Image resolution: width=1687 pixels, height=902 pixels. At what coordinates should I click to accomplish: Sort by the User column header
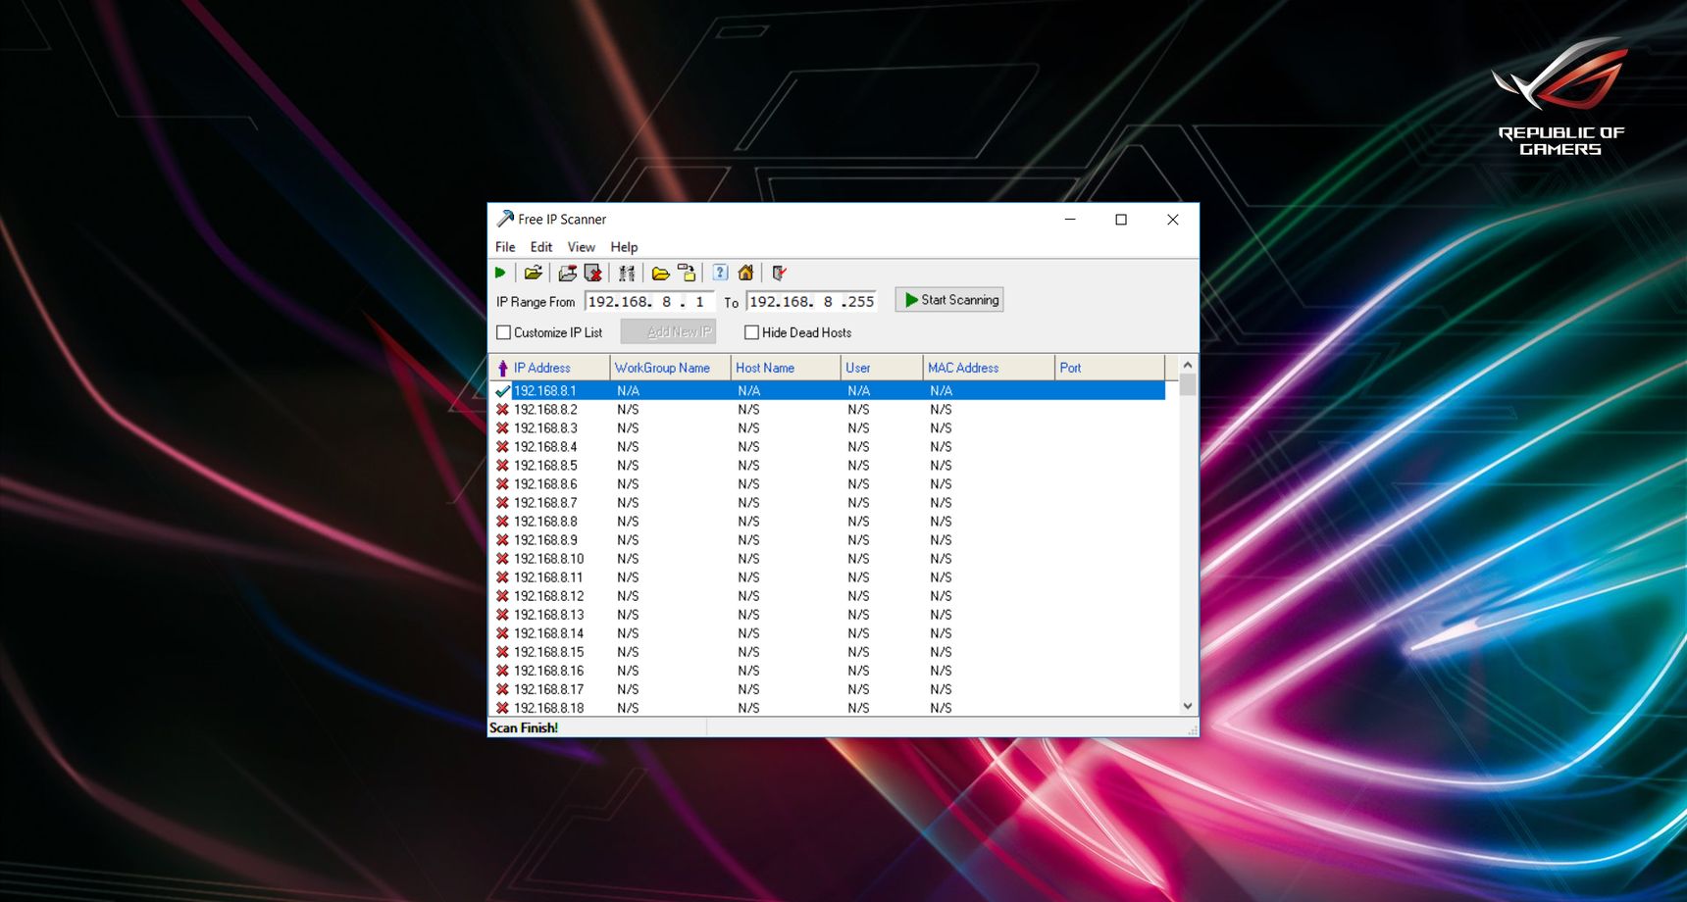click(882, 368)
